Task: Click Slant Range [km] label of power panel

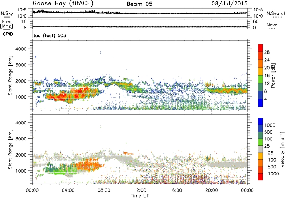Action: pos(10,75)
